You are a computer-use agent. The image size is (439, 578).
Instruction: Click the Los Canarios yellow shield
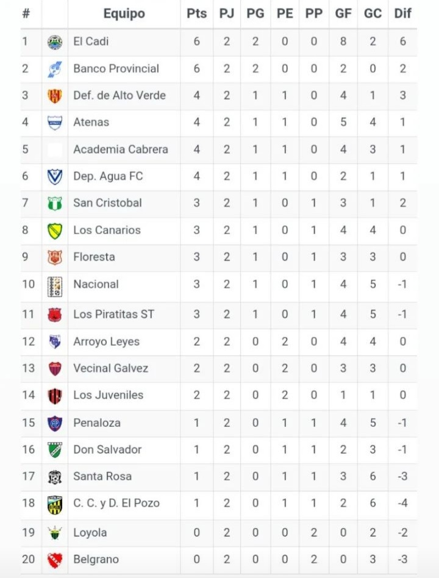55,230
